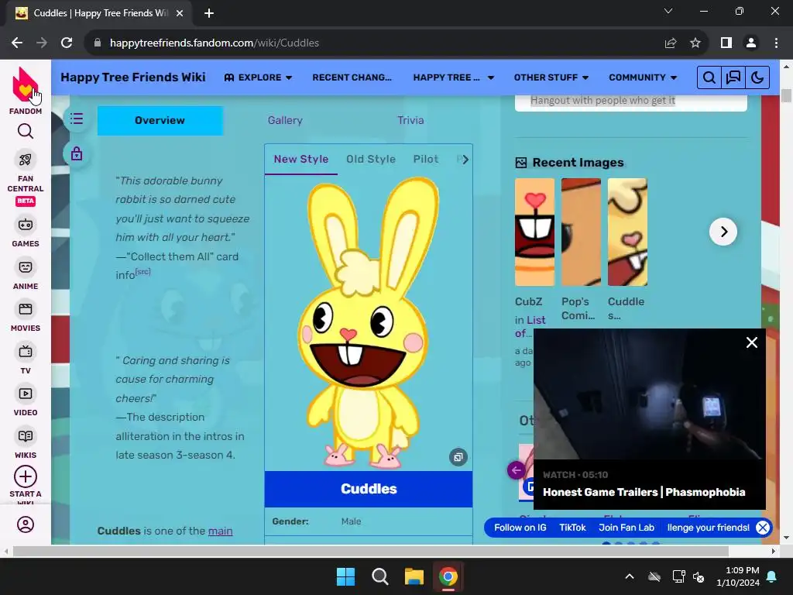Advance Recent Images with the next arrow
Screen dimensions: 793x595
(723, 232)
